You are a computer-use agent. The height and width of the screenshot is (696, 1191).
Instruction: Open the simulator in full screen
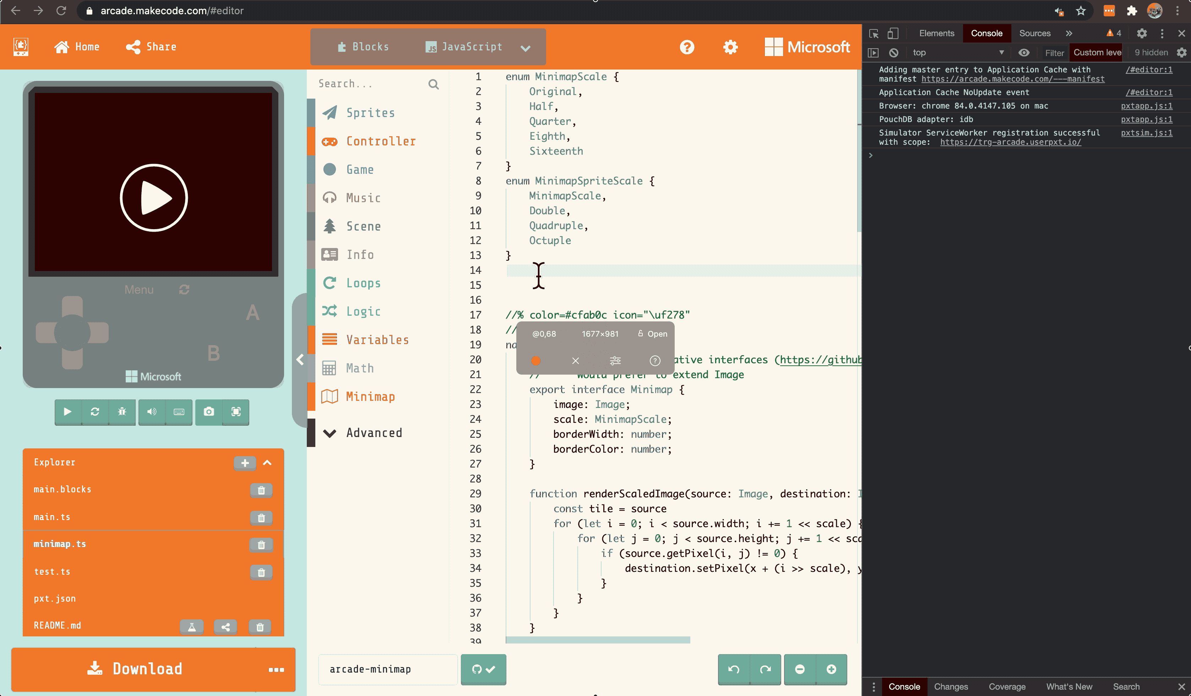click(236, 412)
